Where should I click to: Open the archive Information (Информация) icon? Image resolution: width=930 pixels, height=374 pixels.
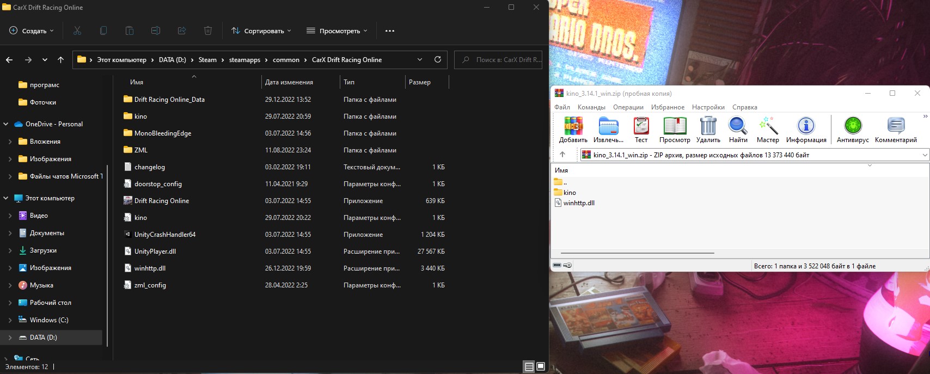click(x=806, y=126)
